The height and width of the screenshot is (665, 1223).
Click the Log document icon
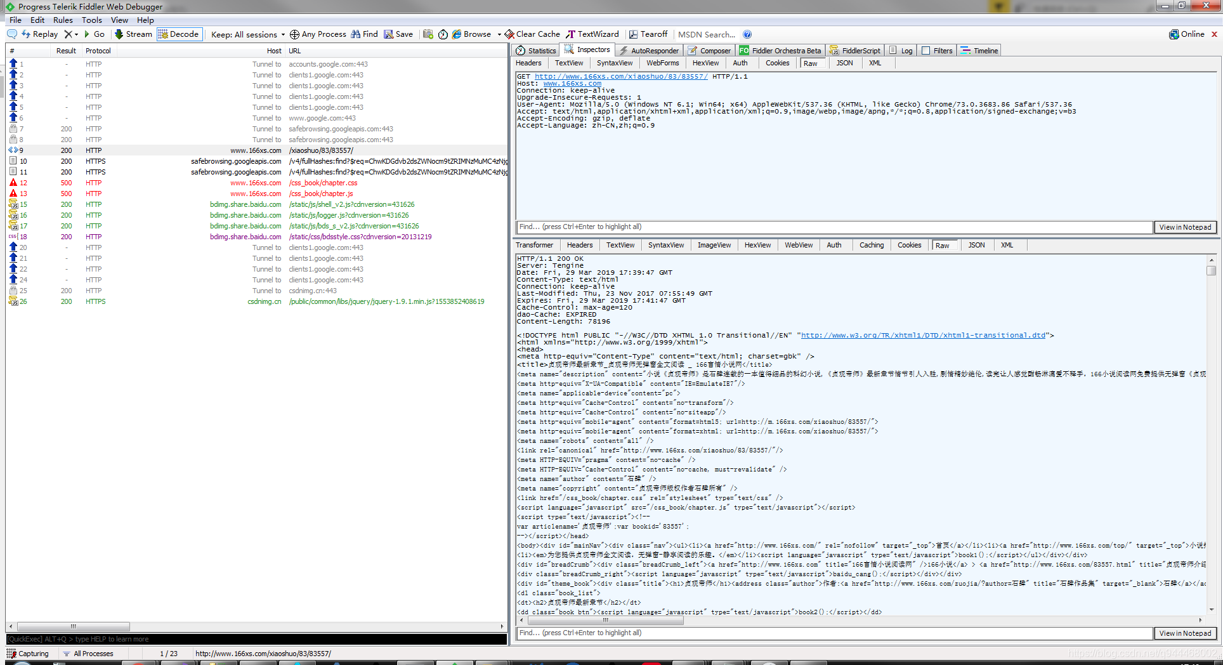click(893, 50)
